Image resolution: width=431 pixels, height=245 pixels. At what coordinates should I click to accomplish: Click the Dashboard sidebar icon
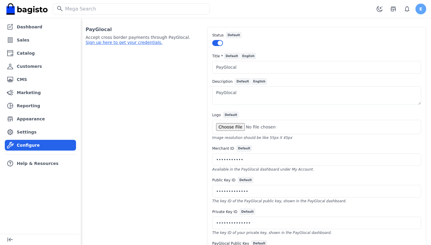[10, 27]
